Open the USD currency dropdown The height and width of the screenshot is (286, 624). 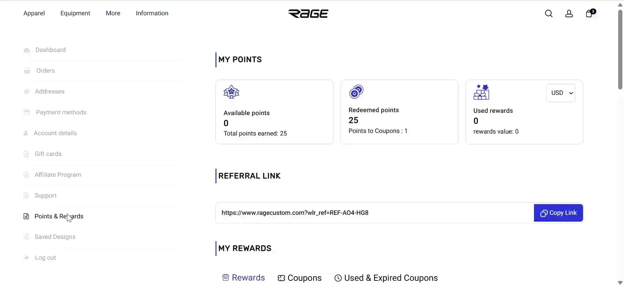click(561, 93)
